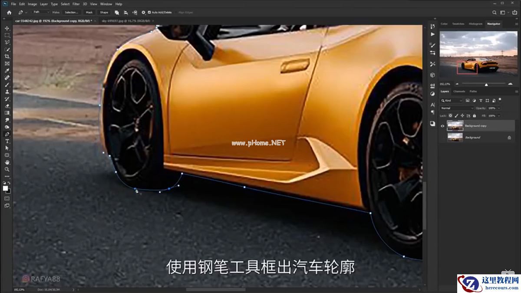Viewport: 521px width, 293px height.
Task: Hide the Background copy layer visibility
Action: coord(442,126)
